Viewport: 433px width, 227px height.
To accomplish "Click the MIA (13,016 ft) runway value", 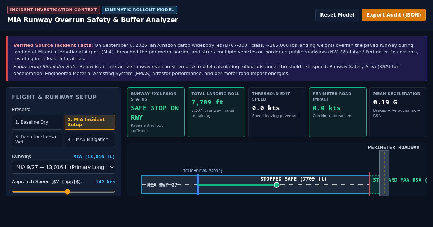I will pos(94,157).
